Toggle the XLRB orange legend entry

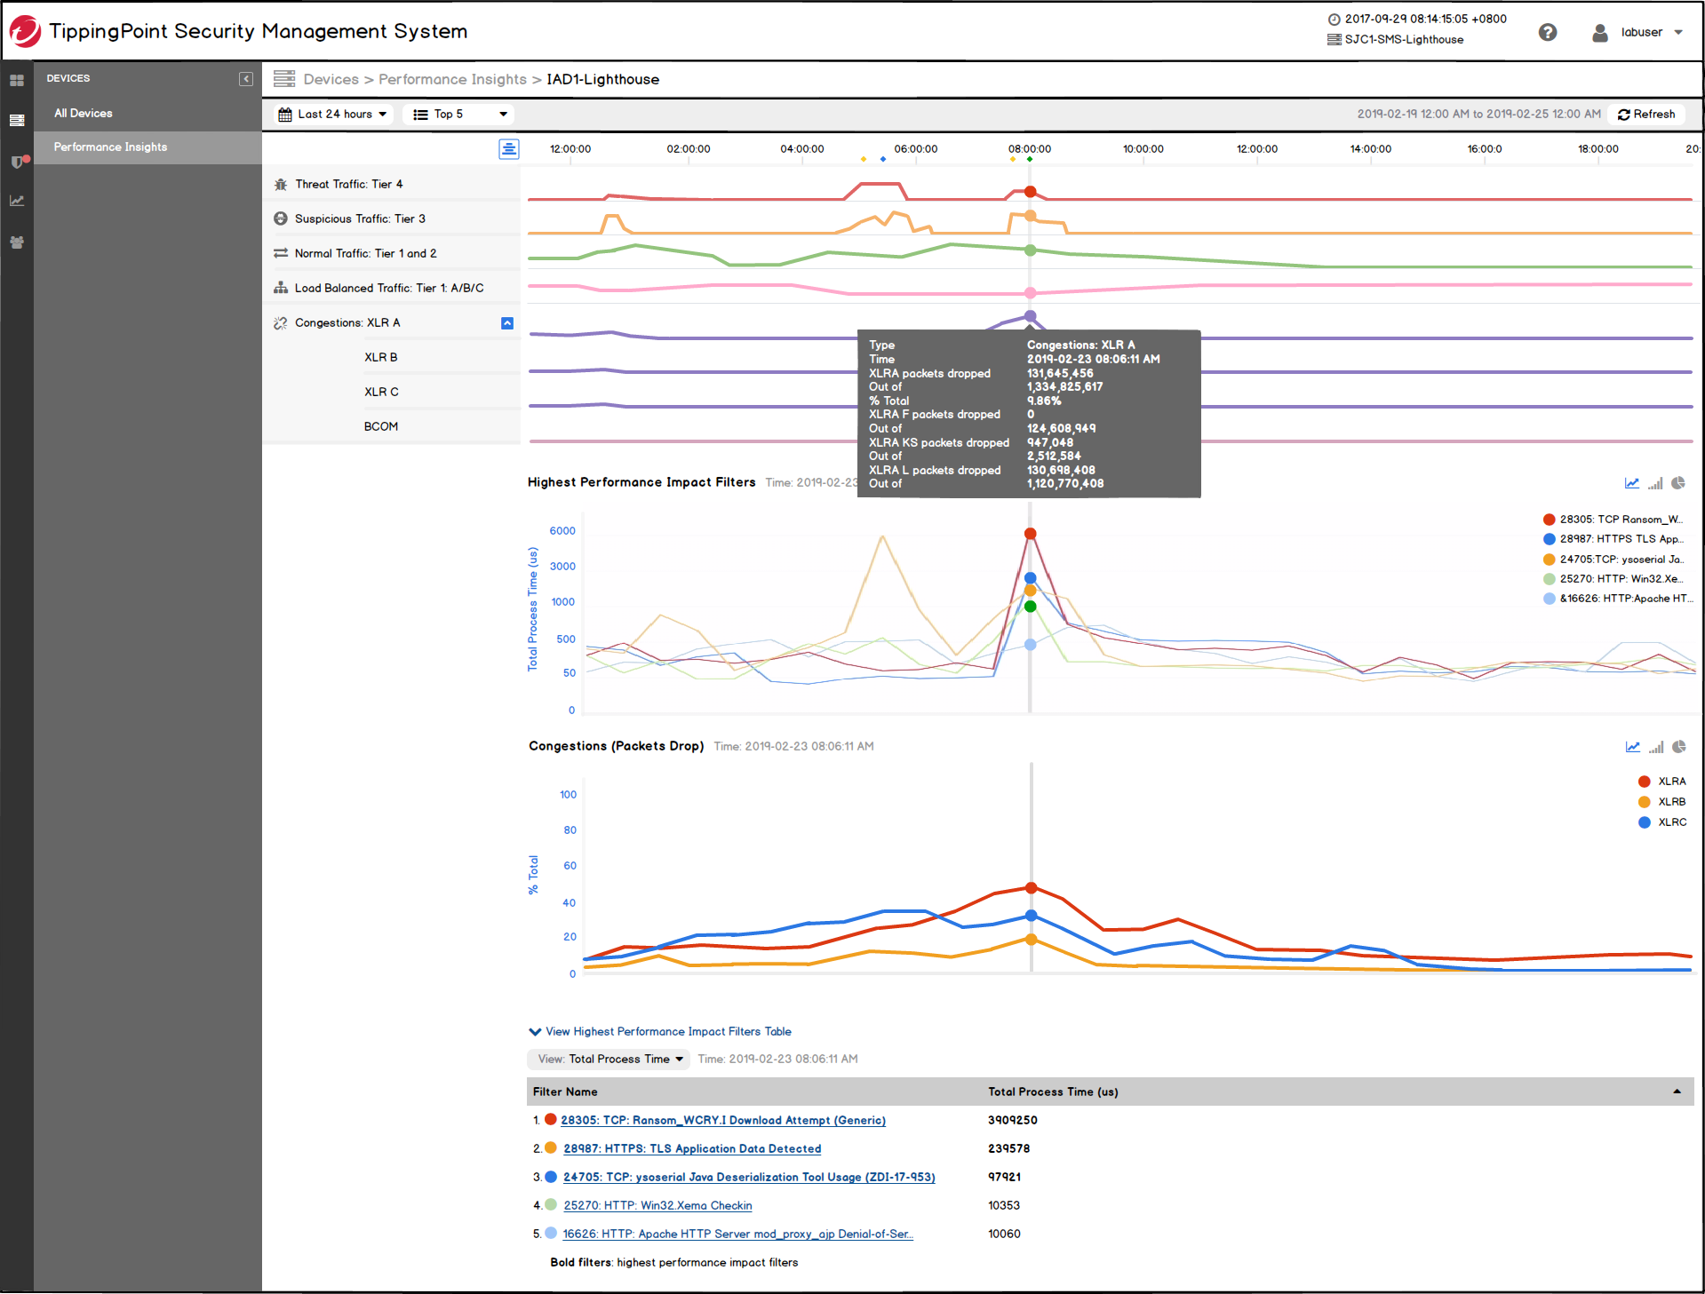pos(1661,802)
